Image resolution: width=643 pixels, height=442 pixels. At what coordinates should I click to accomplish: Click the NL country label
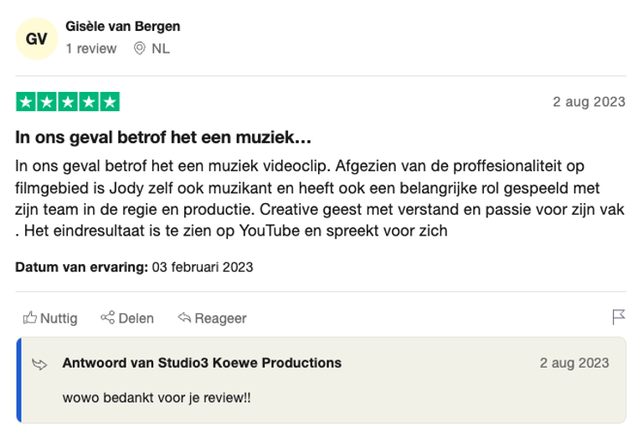(x=161, y=48)
